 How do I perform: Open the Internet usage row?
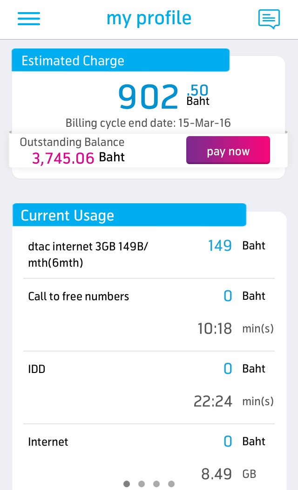(x=149, y=457)
